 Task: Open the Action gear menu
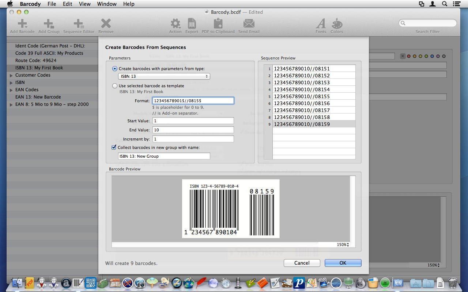pos(175,24)
